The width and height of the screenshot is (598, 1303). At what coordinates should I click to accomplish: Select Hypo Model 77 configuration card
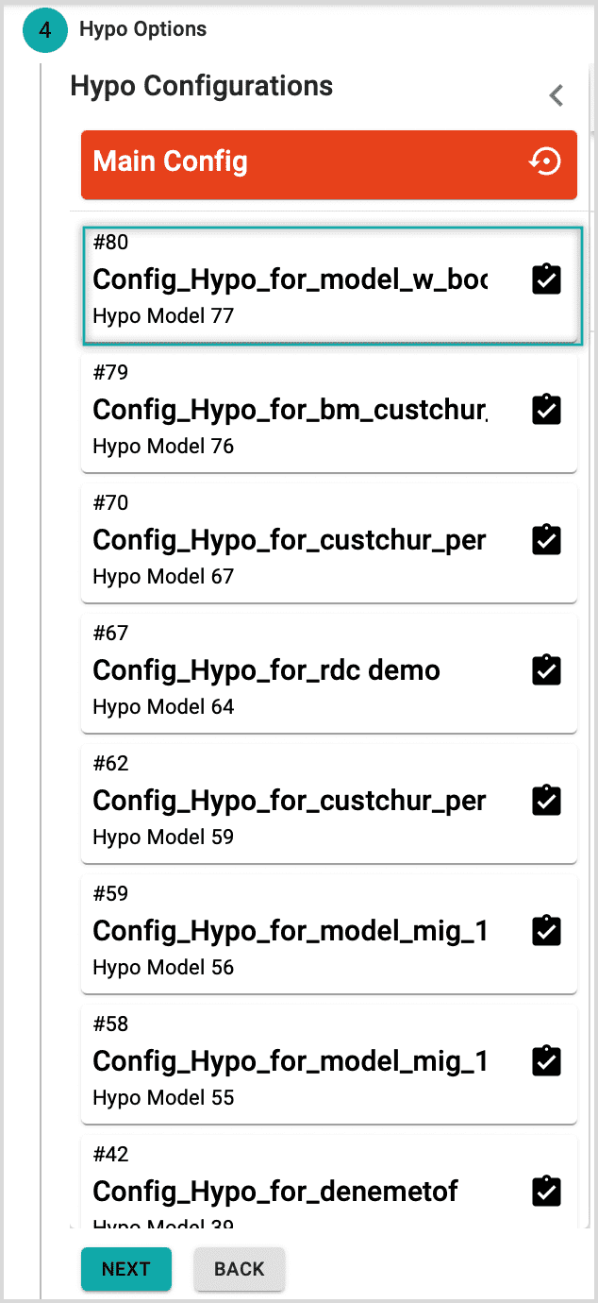coord(329,285)
